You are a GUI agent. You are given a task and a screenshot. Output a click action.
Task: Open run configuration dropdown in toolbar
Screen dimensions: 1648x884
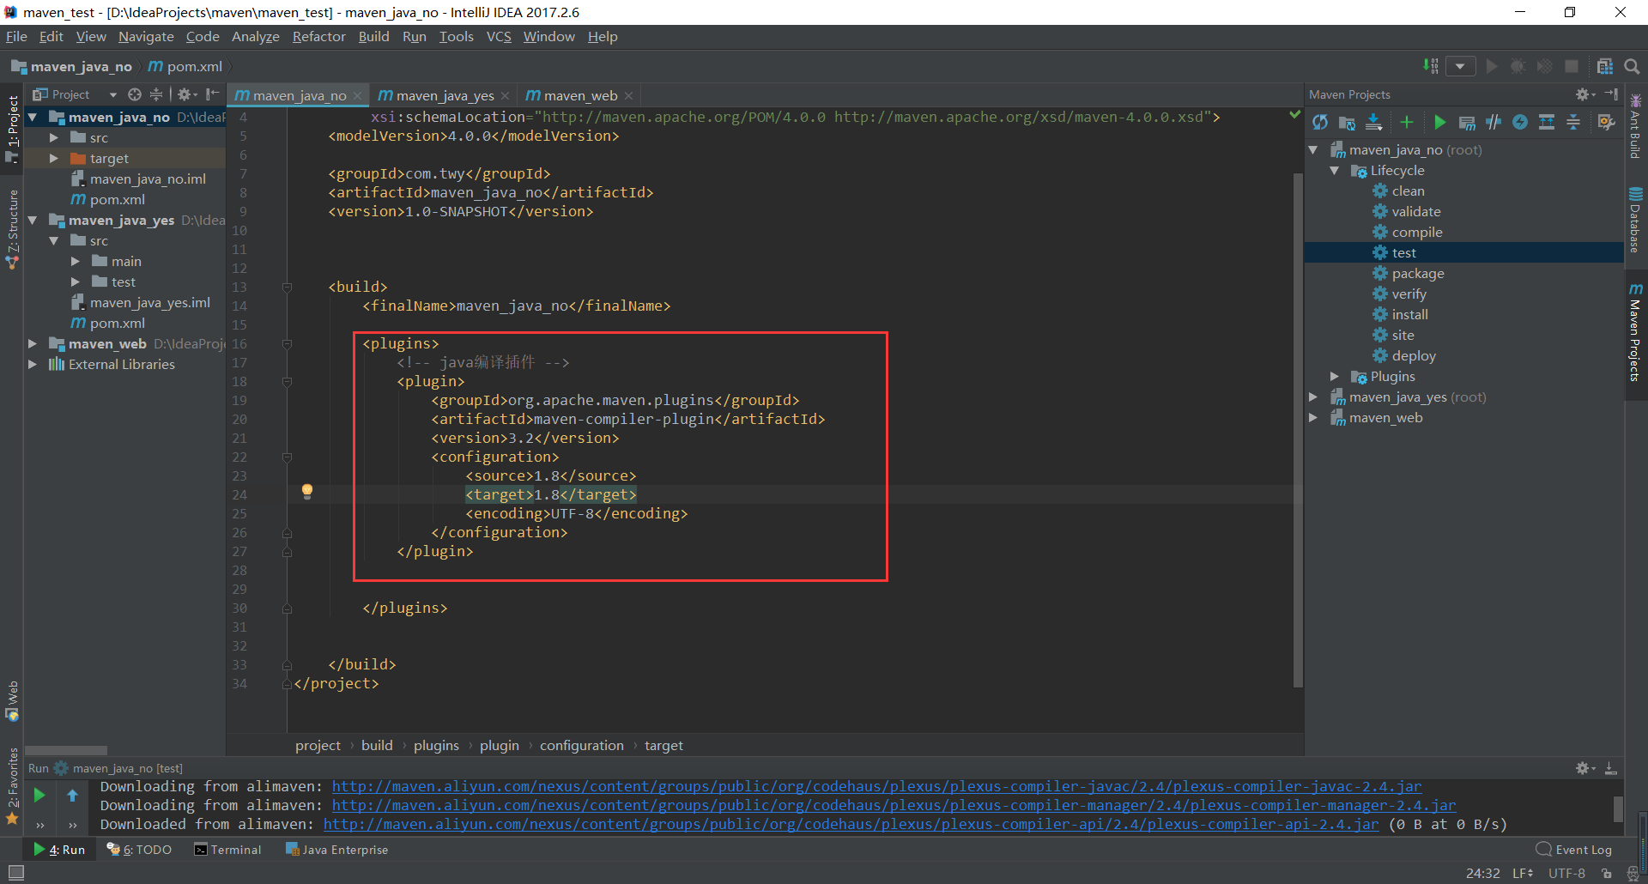click(x=1460, y=66)
